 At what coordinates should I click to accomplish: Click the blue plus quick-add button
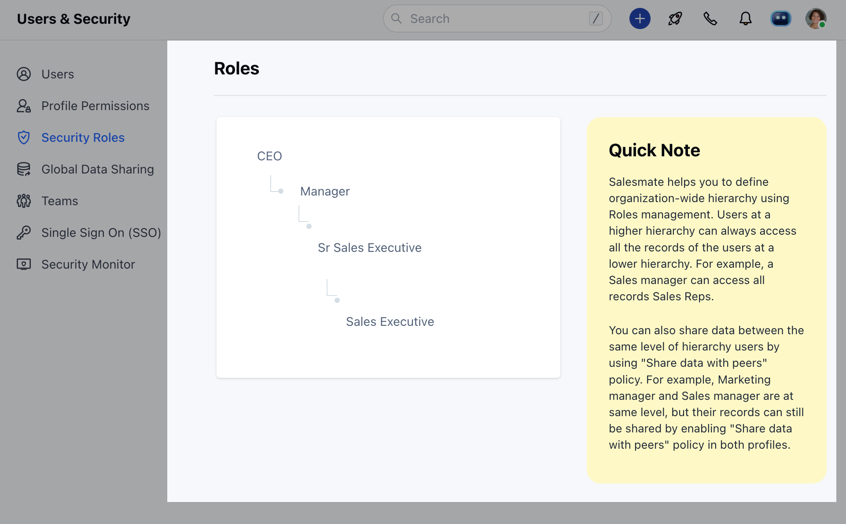click(x=640, y=18)
